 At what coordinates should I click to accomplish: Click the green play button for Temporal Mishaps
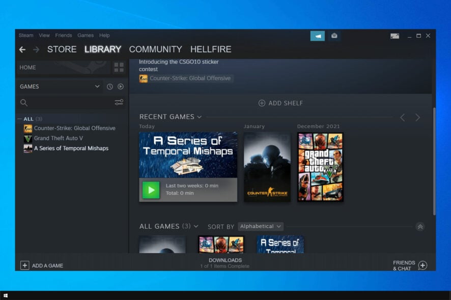tap(151, 190)
